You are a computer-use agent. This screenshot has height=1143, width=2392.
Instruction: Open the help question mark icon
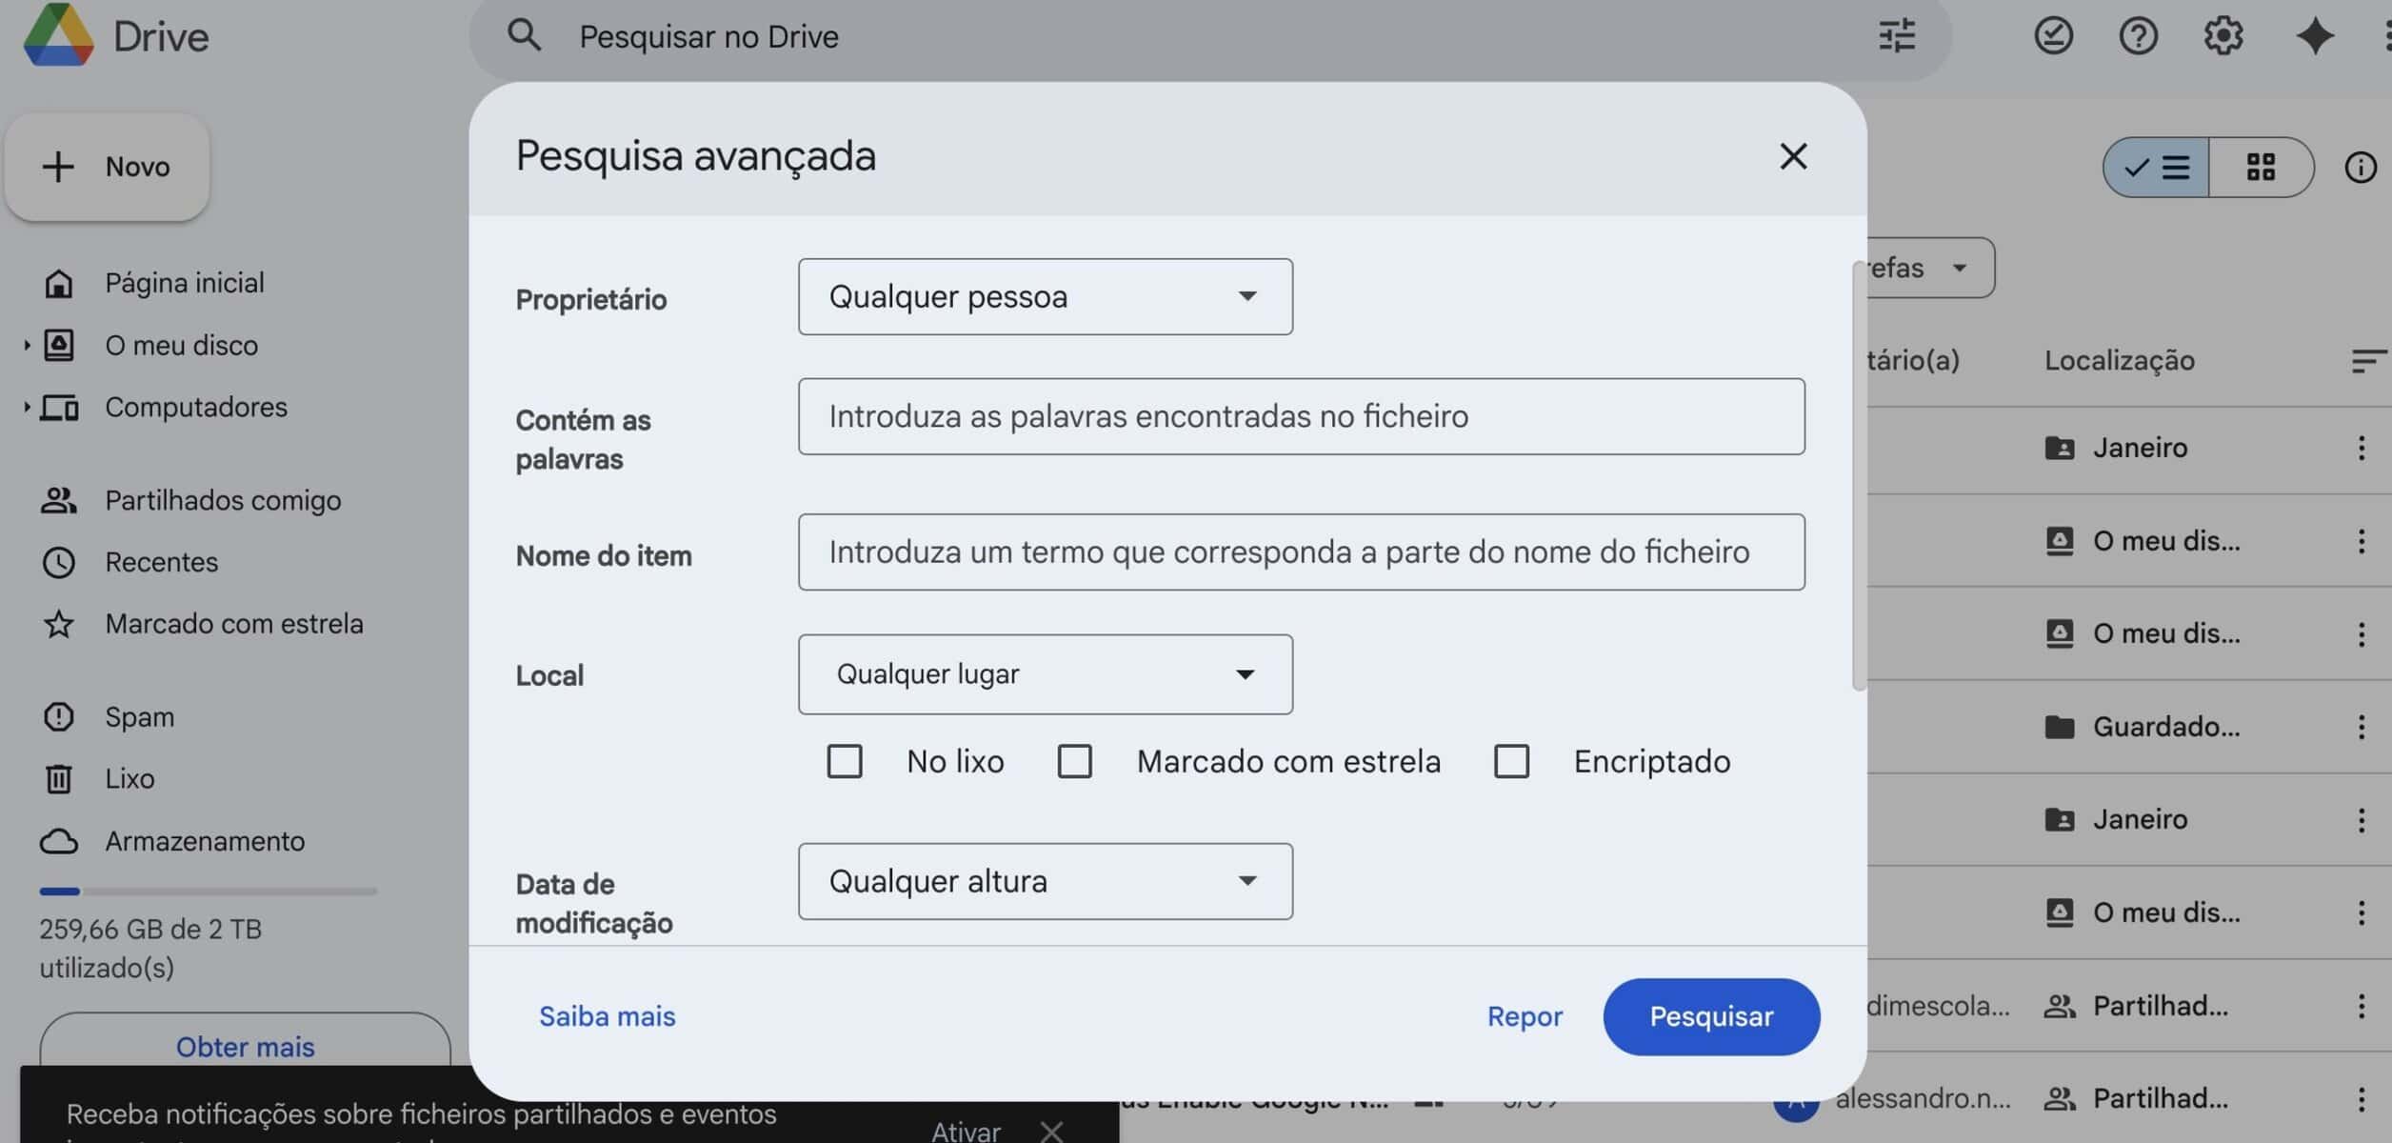2138,36
